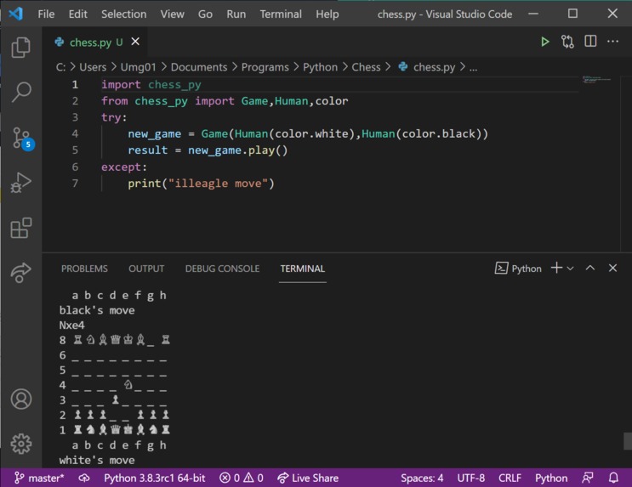Close the chess.py editor tab
Image resolution: width=632 pixels, height=487 pixels.
[x=135, y=42]
